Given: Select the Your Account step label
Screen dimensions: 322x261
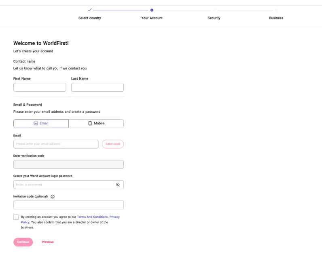Looking at the screenshot, I should tap(152, 18).
